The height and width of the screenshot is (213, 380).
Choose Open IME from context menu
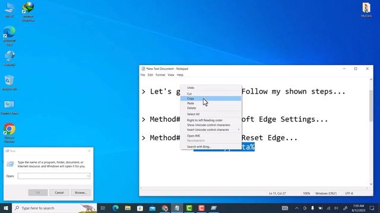coord(211,135)
